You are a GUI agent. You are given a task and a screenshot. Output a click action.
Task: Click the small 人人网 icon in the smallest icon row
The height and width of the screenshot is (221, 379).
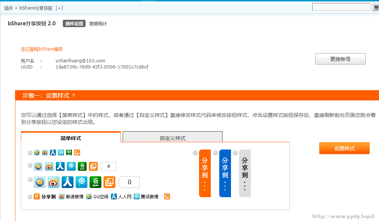click(53, 152)
